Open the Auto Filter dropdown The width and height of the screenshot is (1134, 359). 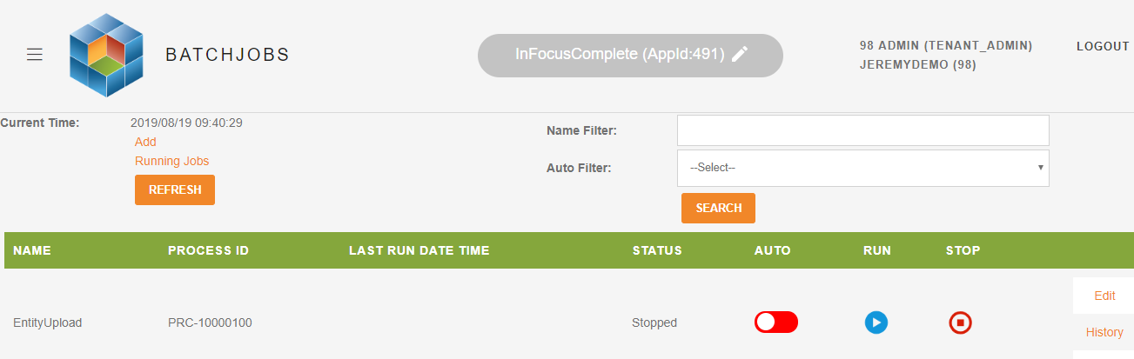(x=862, y=168)
